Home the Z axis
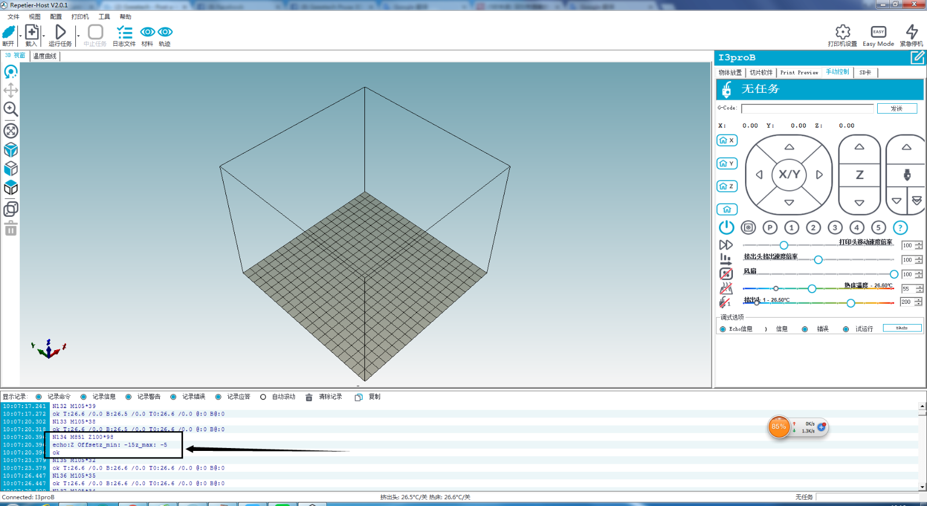 pyautogui.click(x=727, y=186)
